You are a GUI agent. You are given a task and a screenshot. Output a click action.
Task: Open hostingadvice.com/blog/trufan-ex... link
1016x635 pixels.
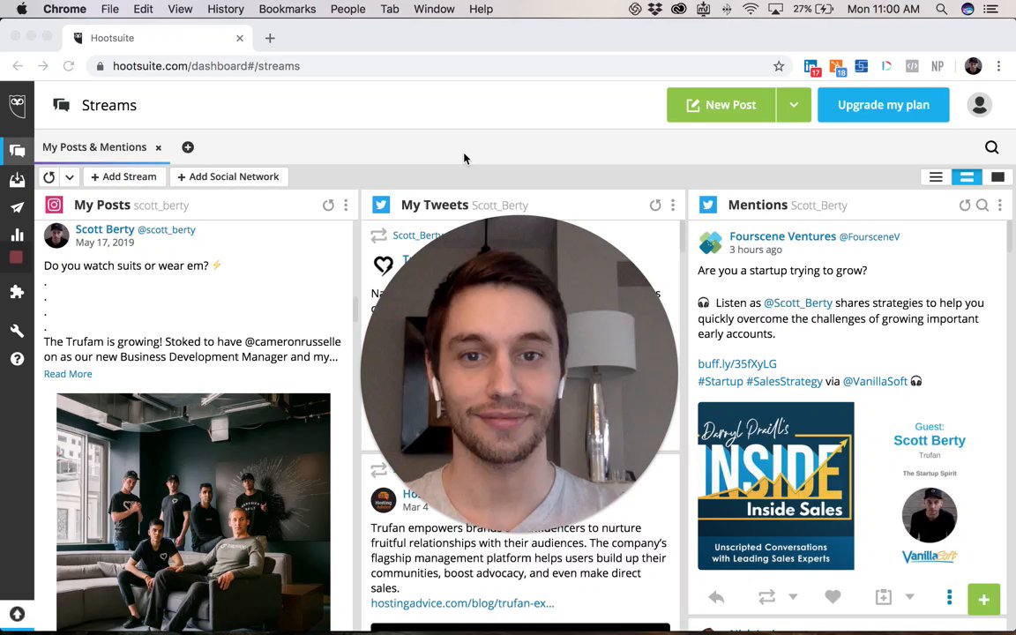pos(462,603)
